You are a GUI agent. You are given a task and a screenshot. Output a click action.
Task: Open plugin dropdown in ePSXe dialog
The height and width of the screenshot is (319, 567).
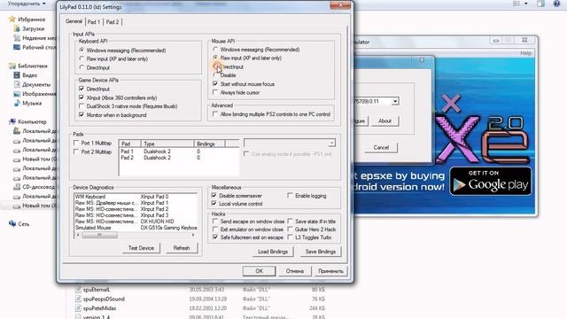tap(395, 101)
